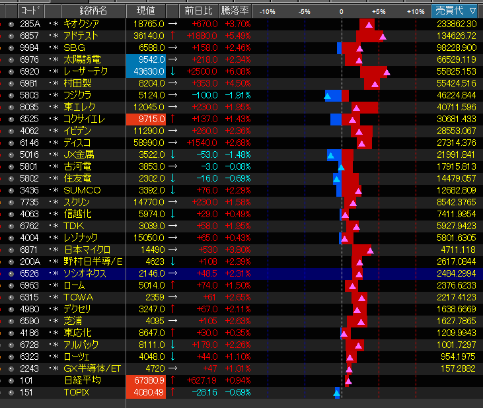Click the blue triangle marker in TOPIX bar
The image size is (483, 408).
[x=337, y=393]
